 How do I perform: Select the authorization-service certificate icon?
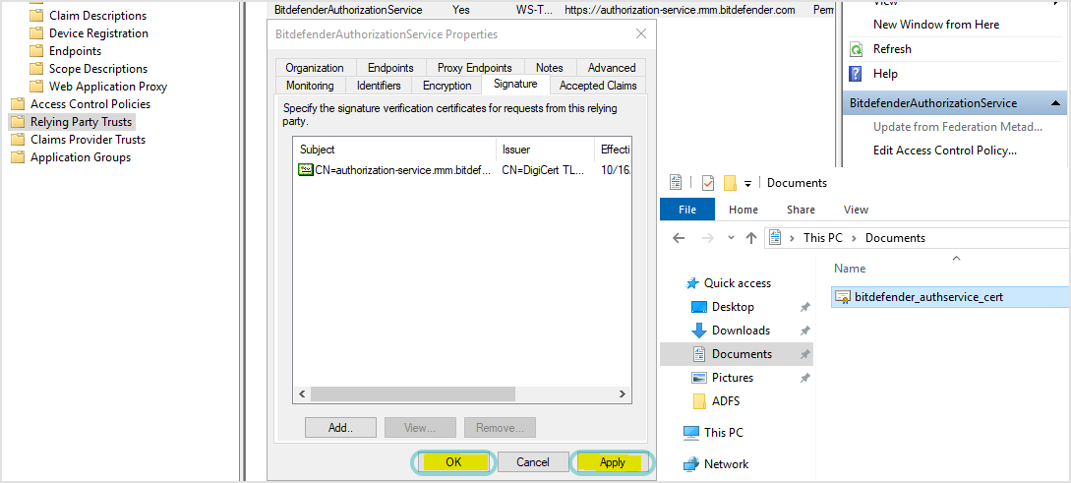pyautogui.click(x=306, y=170)
